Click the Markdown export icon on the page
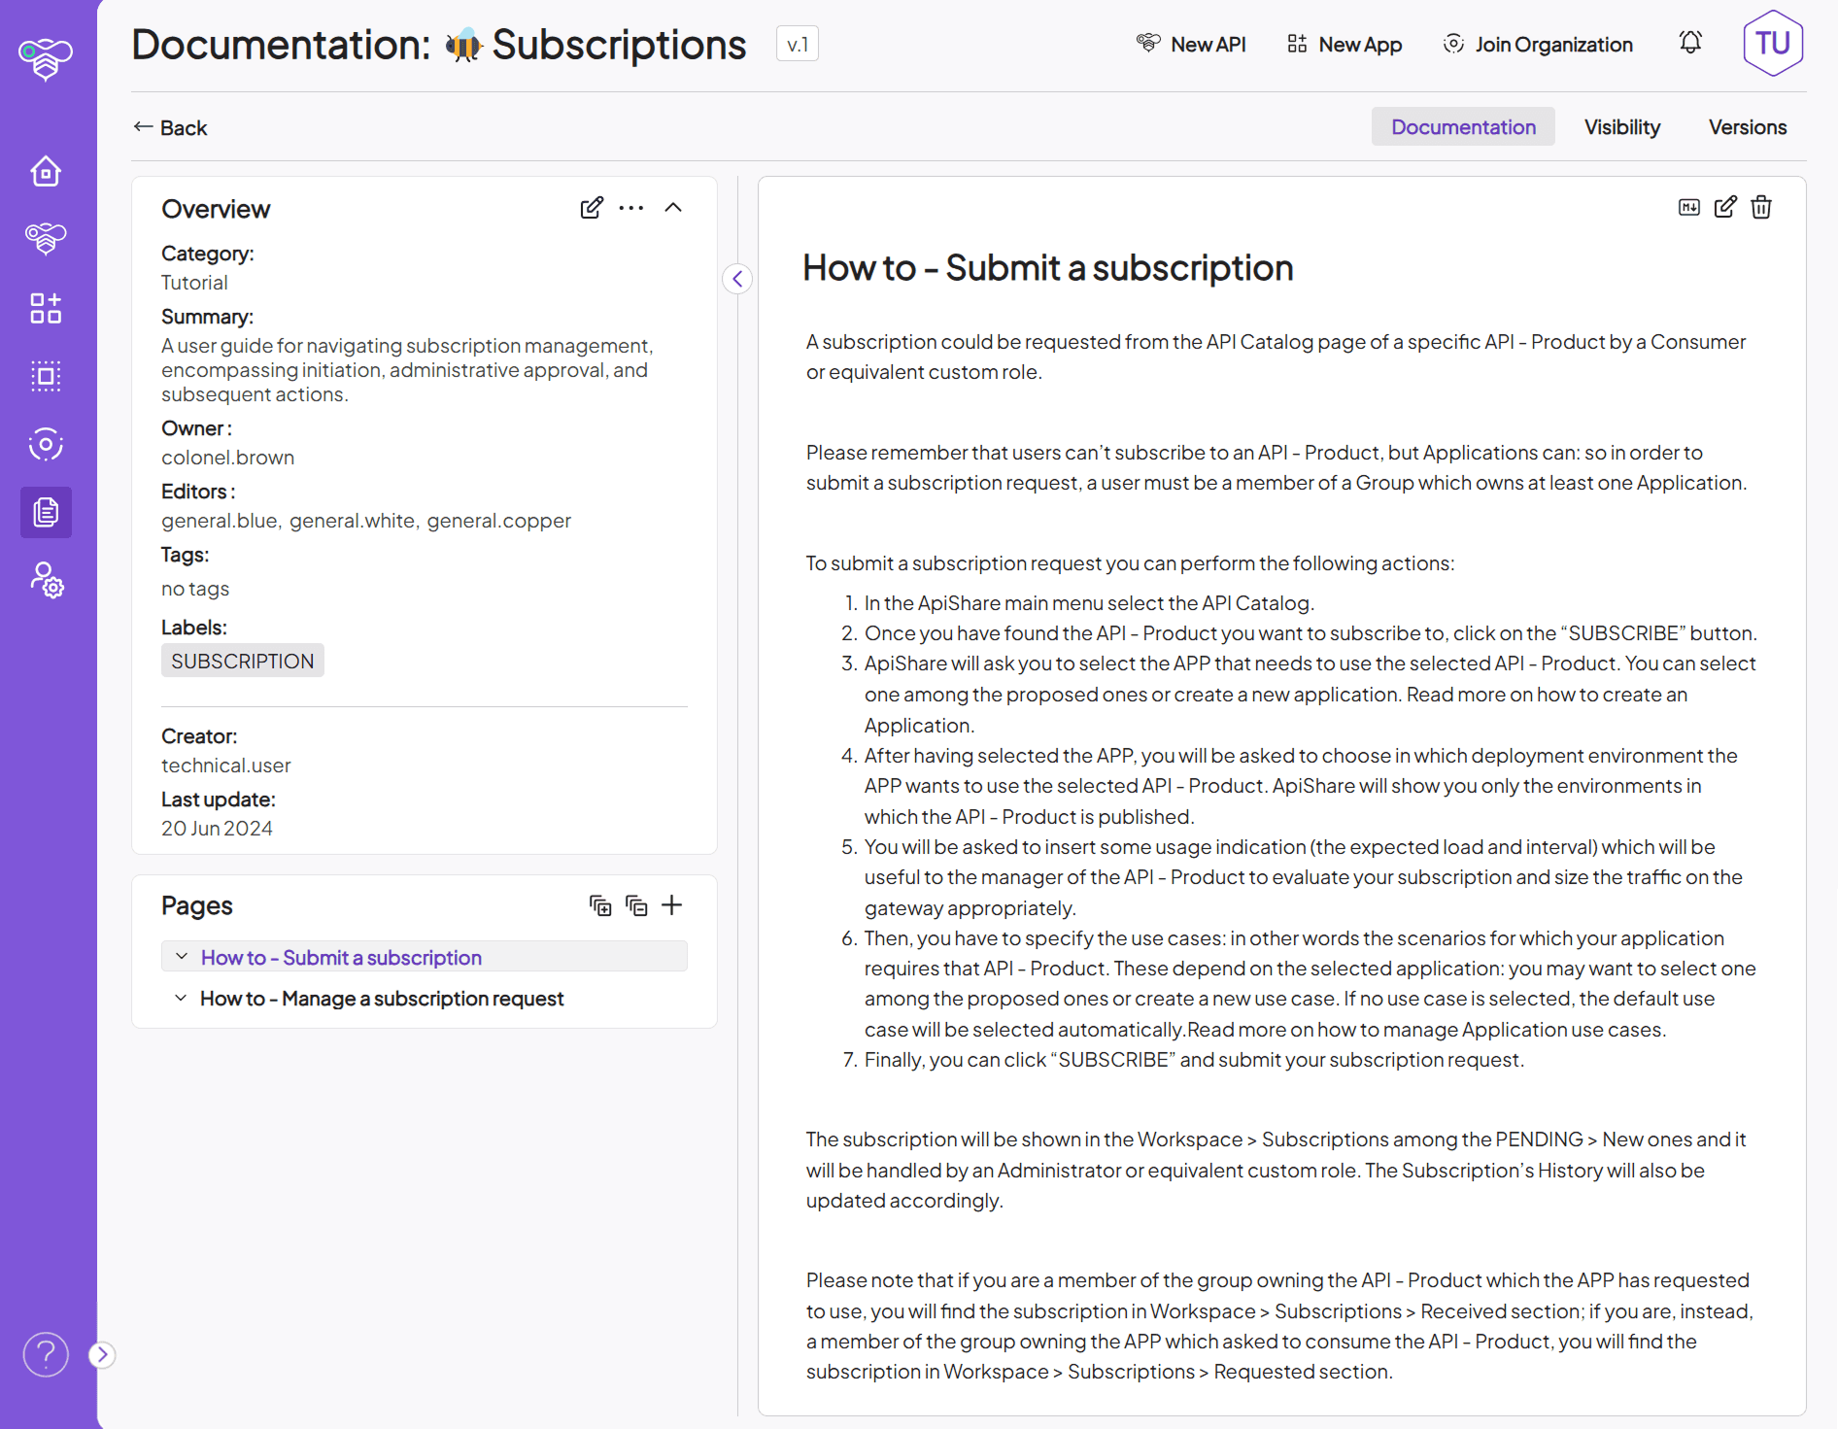 pyautogui.click(x=1688, y=206)
